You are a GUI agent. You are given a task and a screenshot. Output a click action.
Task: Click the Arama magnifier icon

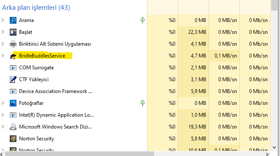pyautogui.click(x=13, y=20)
